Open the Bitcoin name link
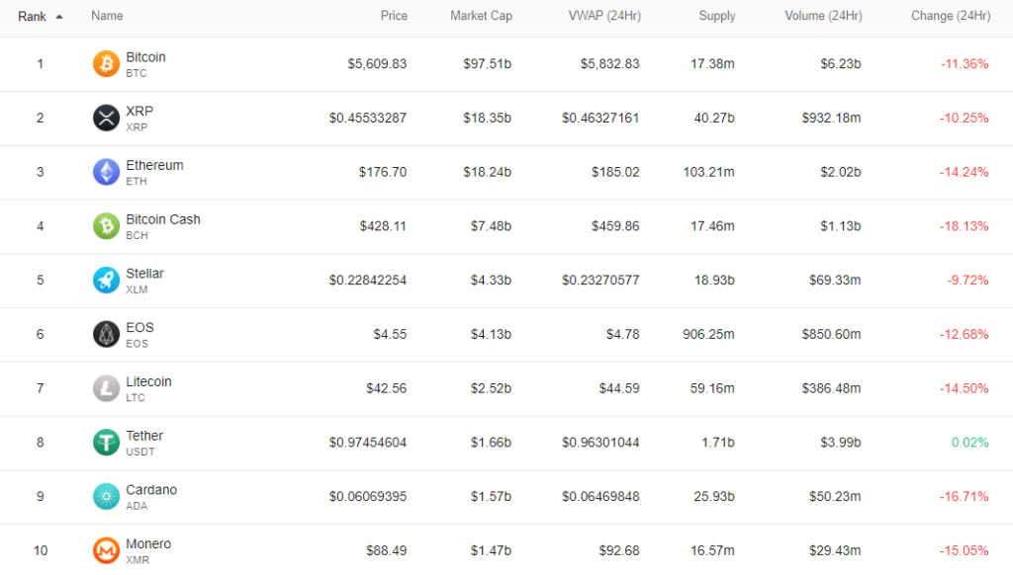1013x575 pixels. point(145,56)
